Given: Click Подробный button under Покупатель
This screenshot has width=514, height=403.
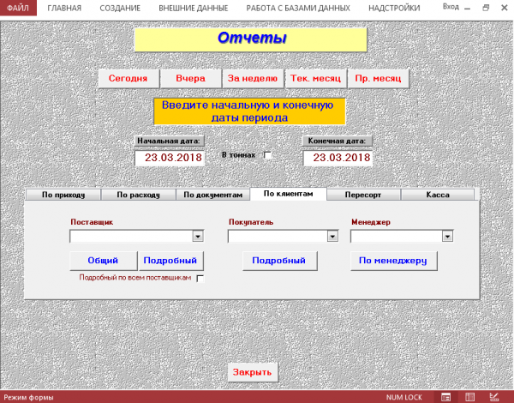Looking at the screenshot, I should [279, 261].
